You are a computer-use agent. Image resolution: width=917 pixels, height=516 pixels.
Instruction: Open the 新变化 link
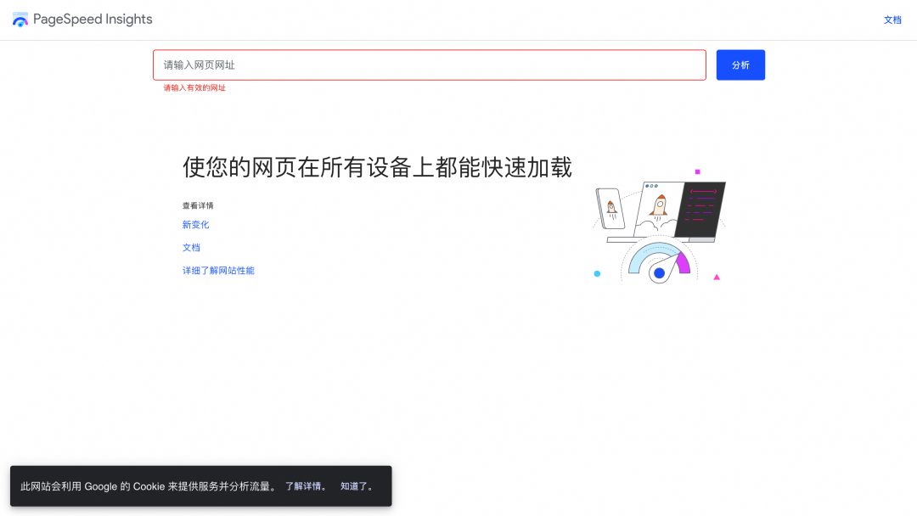point(195,224)
